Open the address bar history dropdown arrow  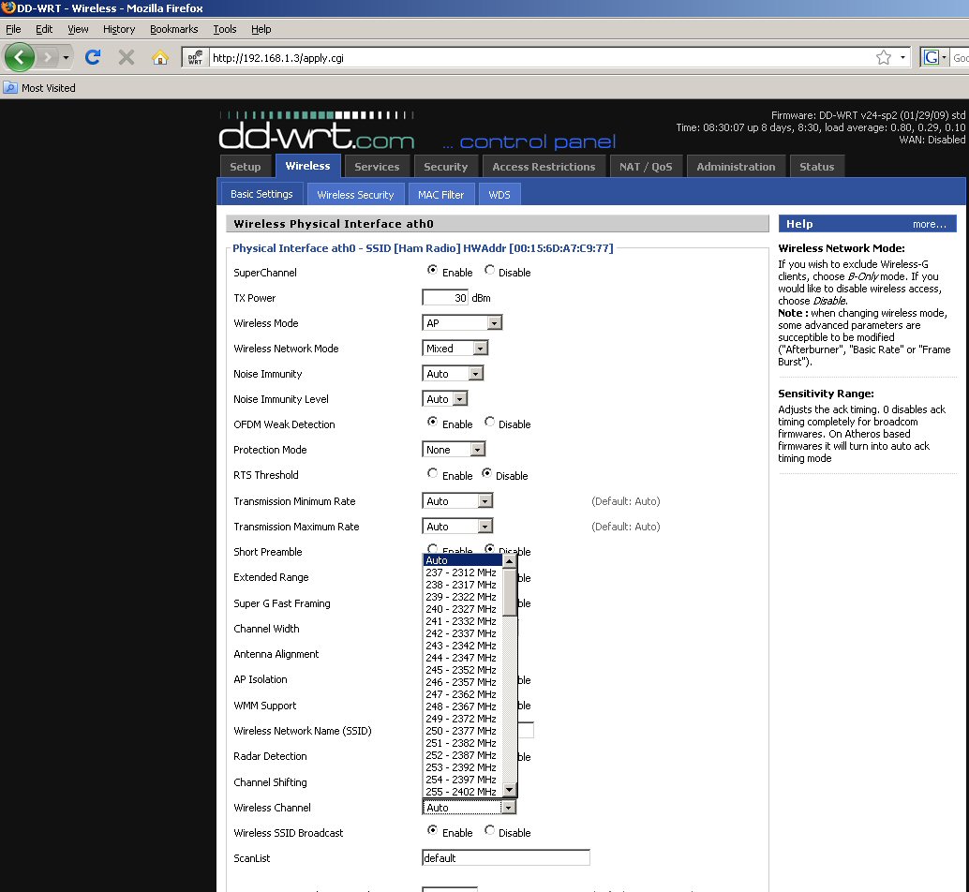(x=902, y=57)
